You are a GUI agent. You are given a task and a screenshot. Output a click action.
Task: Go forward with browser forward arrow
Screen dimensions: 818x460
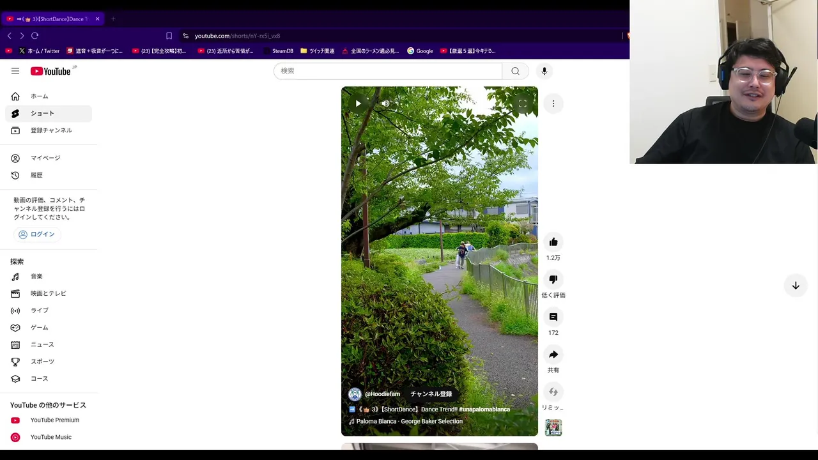pyautogui.click(x=22, y=36)
